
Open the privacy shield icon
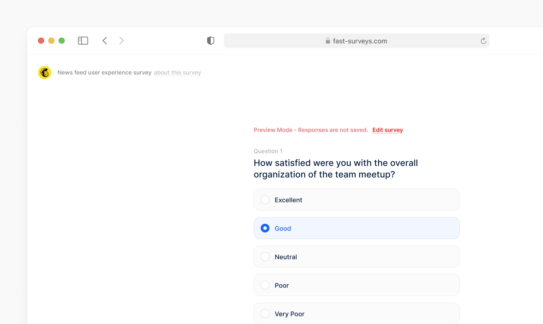211,41
